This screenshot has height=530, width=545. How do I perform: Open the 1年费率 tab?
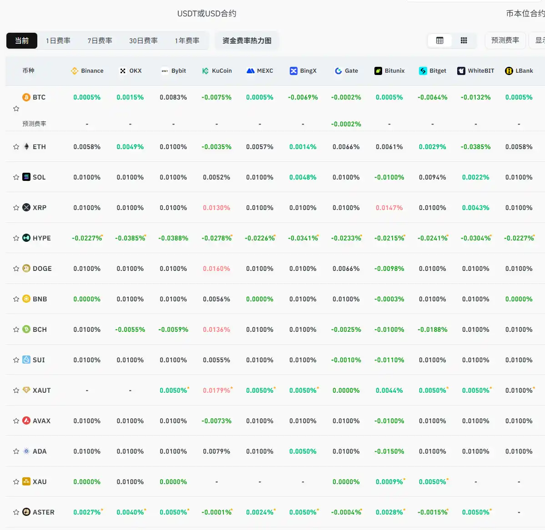coord(187,40)
